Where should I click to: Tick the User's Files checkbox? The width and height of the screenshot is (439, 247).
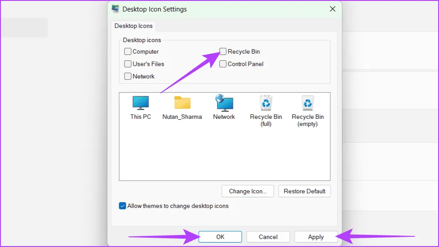click(128, 64)
